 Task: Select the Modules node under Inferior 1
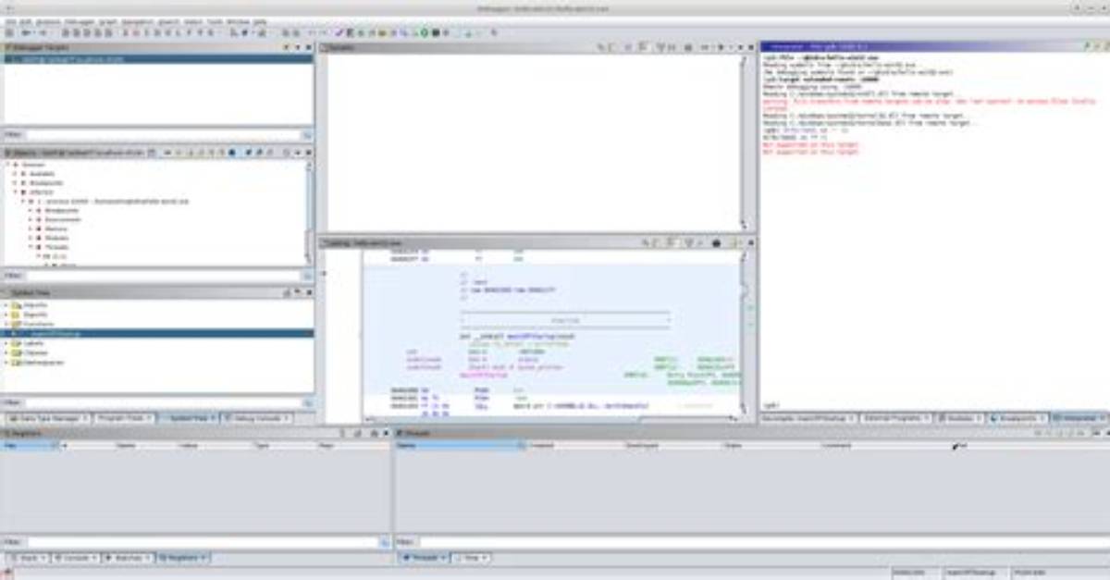pos(56,238)
